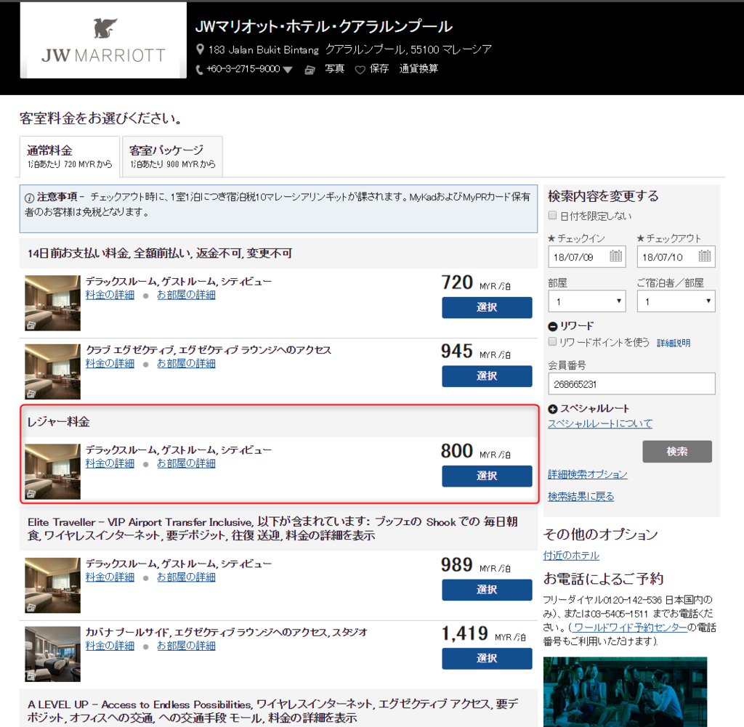Select the 800 MYR leisure rate
The image size is (744, 727).
pyautogui.click(x=487, y=476)
